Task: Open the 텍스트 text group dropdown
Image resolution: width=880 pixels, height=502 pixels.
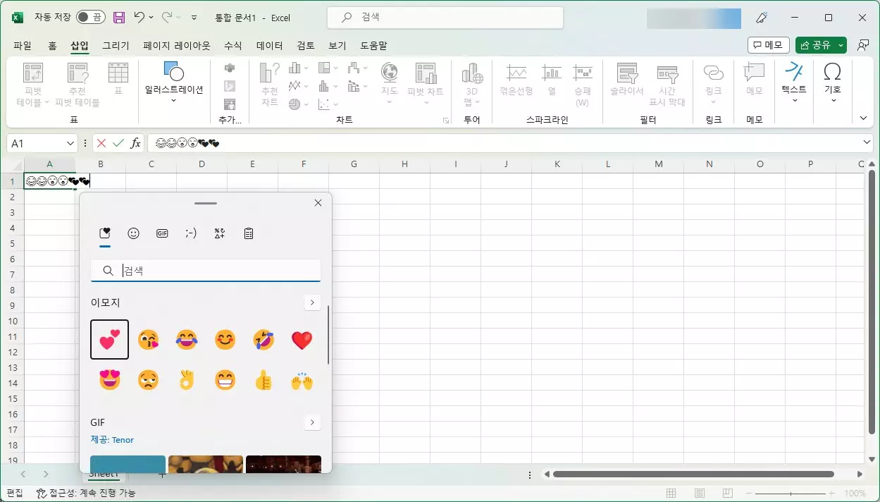Action: [x=794, y=83]
